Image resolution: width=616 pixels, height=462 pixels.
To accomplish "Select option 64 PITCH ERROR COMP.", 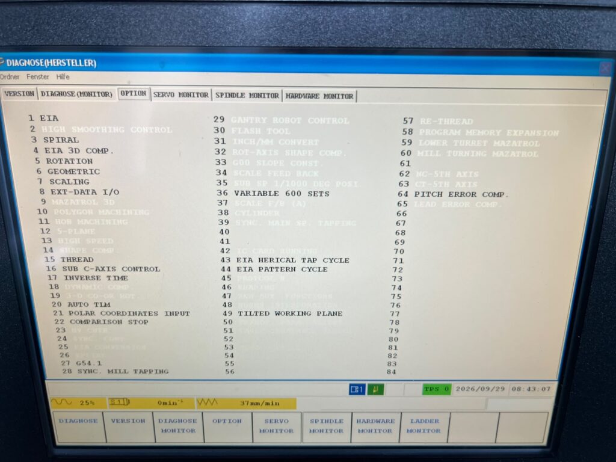I will (x=453, y=194).
